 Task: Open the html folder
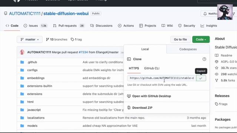point(30,102)
